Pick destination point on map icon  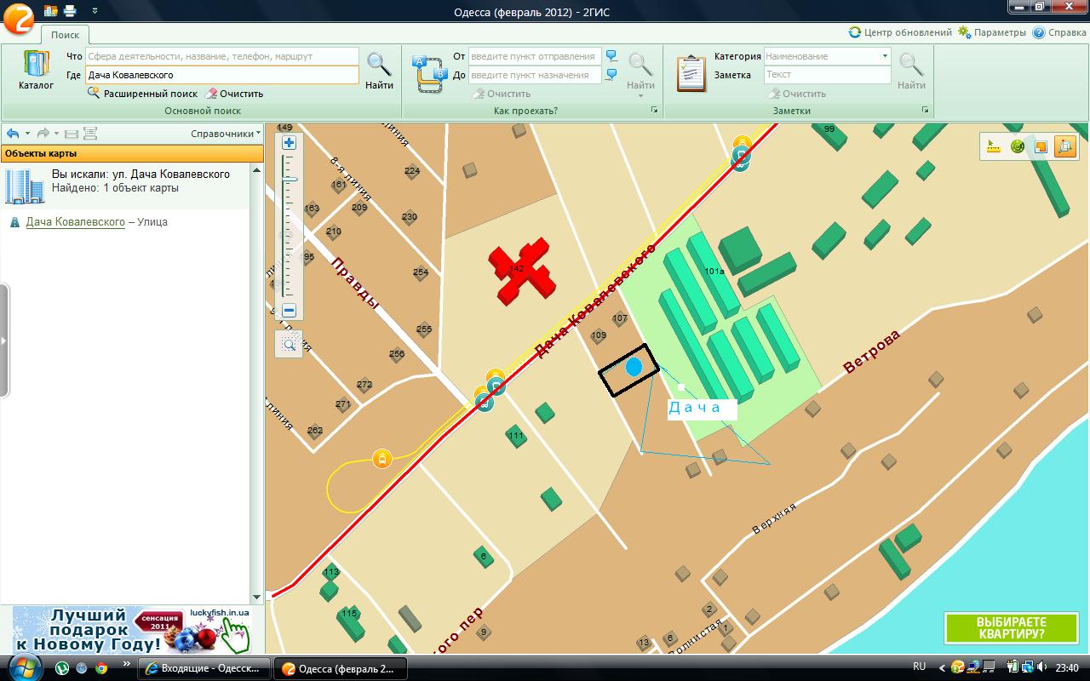point(611,75)
